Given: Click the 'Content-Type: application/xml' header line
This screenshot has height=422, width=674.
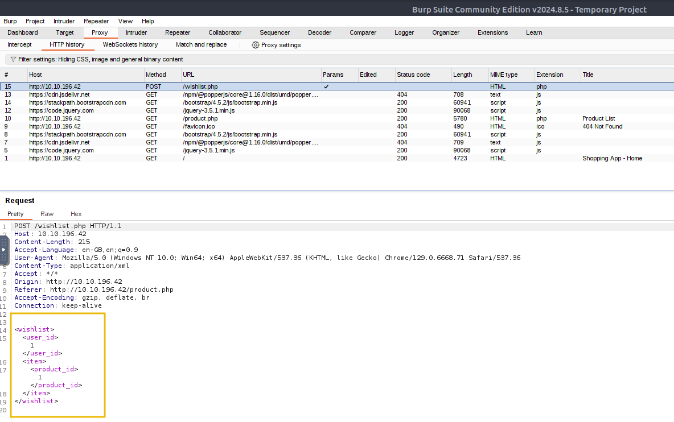Looking at the screenshot, I should coord(71,266).
